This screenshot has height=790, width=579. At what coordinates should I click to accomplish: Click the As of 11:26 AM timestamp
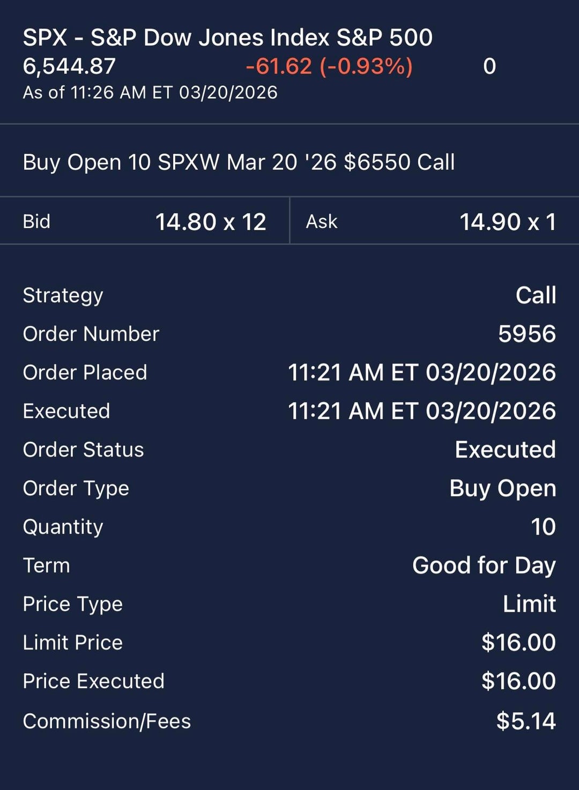point(150,93)
